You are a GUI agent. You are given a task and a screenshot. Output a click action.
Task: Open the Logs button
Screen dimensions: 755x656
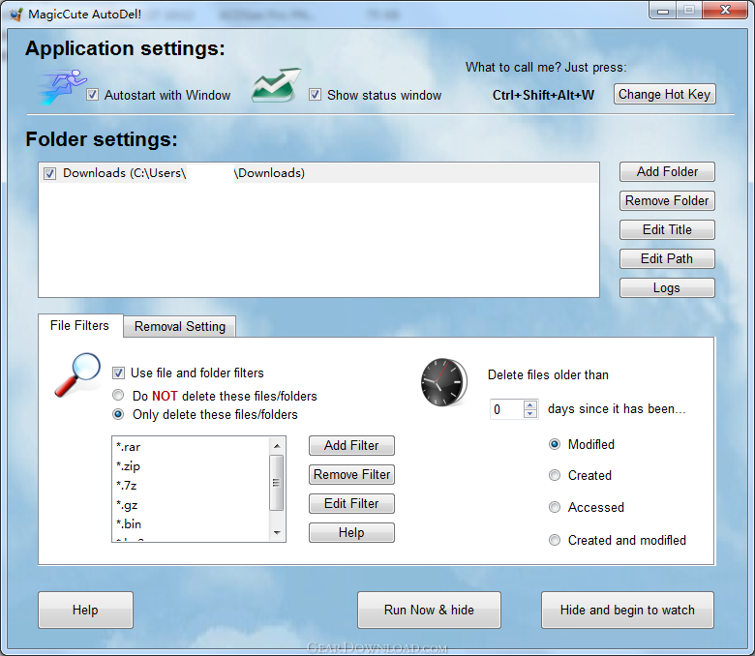[x=667, y=287]
